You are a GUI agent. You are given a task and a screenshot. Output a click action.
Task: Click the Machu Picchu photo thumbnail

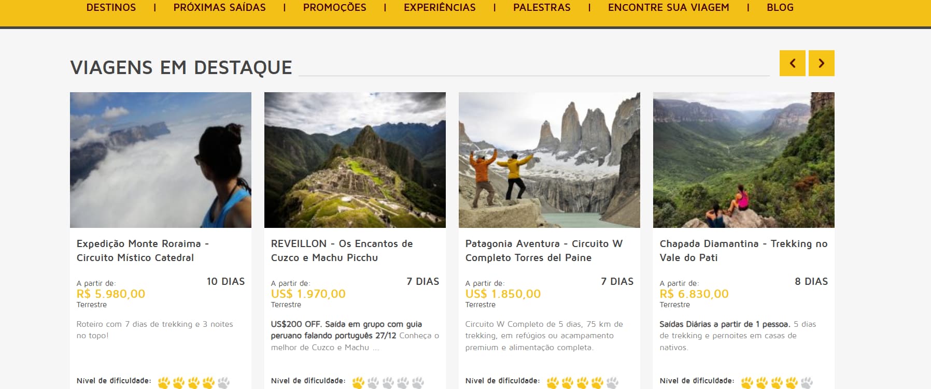[x=355, y=160]
